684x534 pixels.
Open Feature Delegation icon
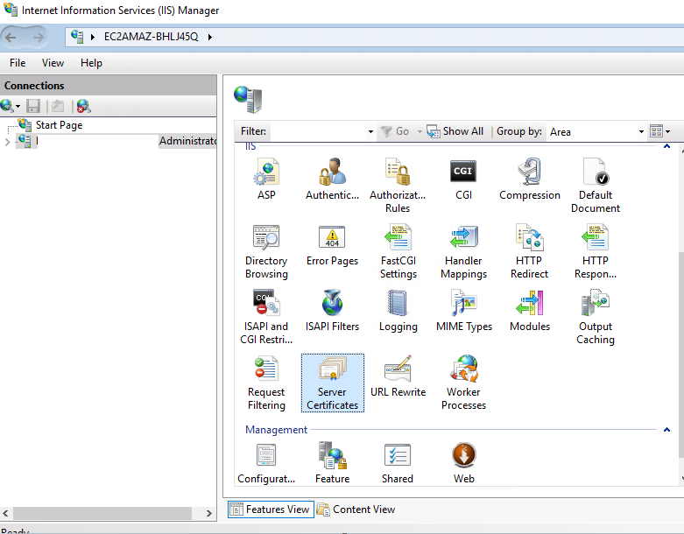click(332, 464)
